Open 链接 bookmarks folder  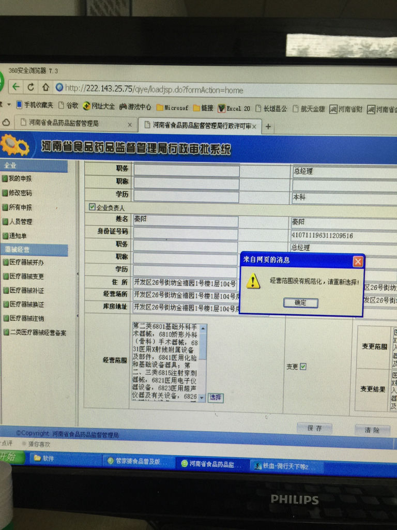click(x=203, y=108)
